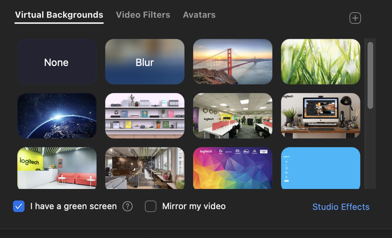Apply rainbow polygon Logitech background
392x238 pixels.
(233, 168)
